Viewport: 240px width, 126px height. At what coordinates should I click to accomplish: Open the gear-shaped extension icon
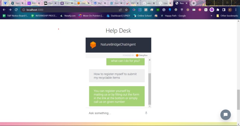coord(176,10)
